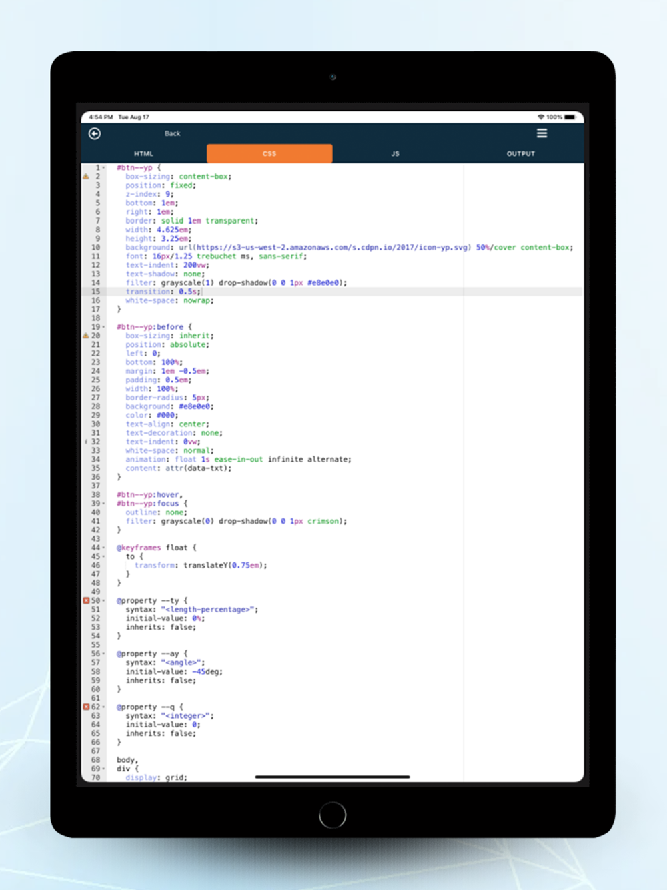This screenshot has height=890, width=667.
Task: Click the 'animation: float 1s ease-in-out' line
Action: 238,459
